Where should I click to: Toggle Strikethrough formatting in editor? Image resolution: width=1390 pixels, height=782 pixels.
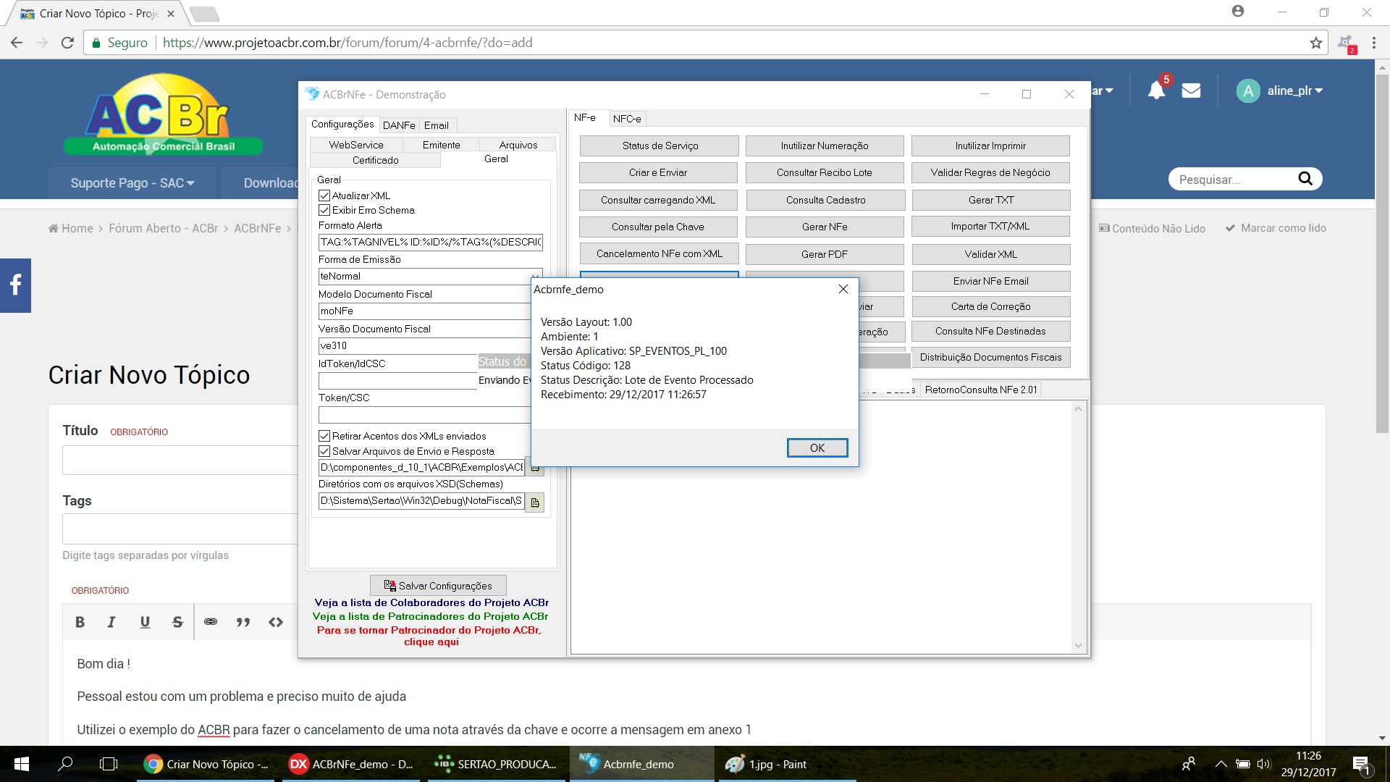click(177, 622)
